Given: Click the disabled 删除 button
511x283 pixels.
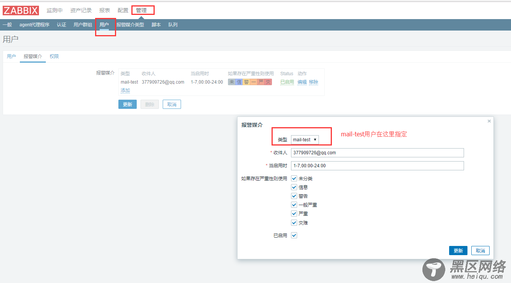Looking at the screenshot, I should (x=150, y=104).
